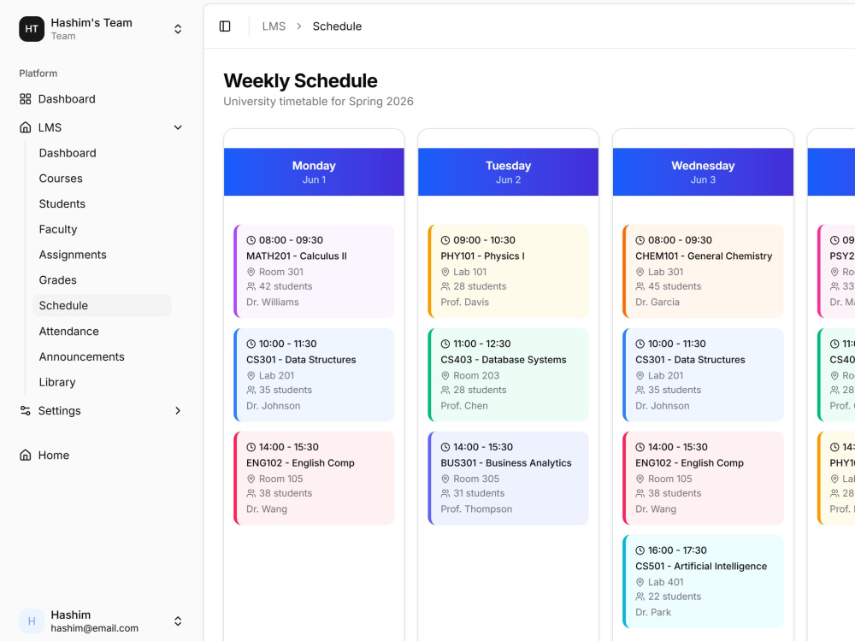Open the Hashim account menu chevrons

(x=178, y=620)
